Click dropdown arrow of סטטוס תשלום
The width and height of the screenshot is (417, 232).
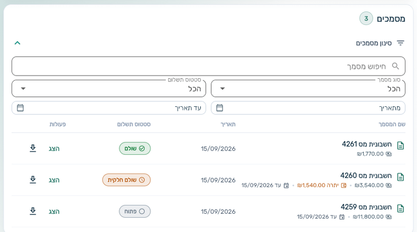(23, 89)
